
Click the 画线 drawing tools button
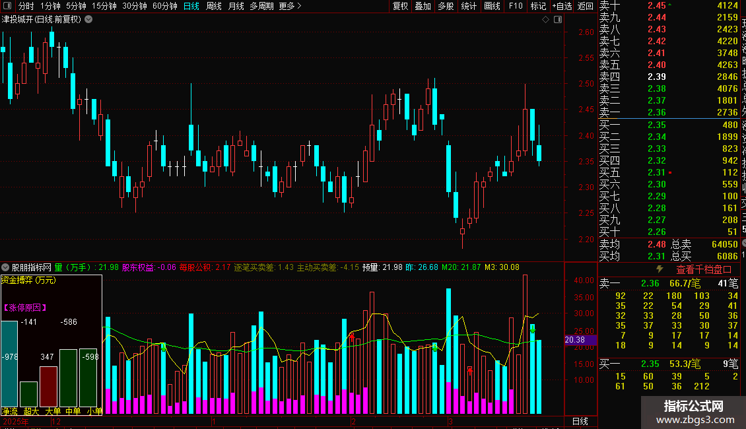(492, 6)
